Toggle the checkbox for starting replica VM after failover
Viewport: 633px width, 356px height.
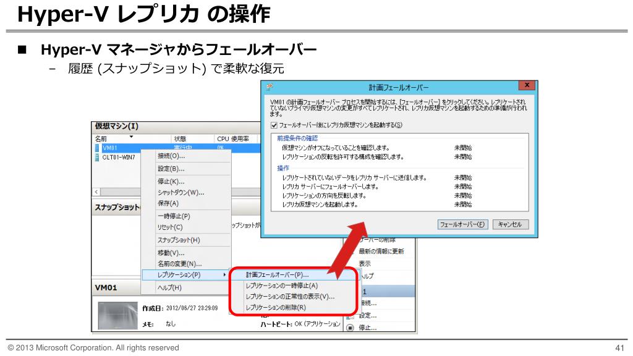coord(274,125)
